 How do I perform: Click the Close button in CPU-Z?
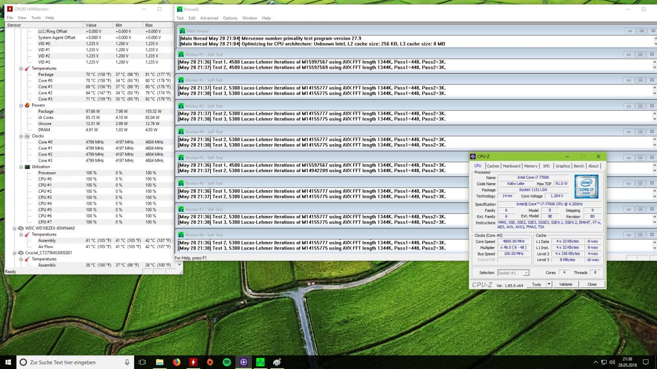tap(592, 284)
